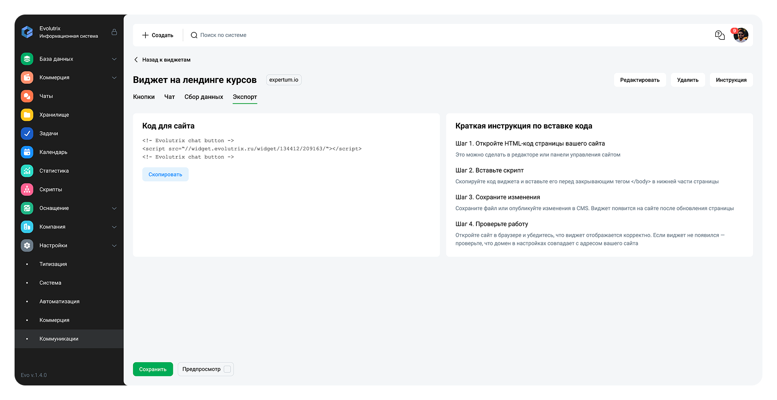This screenshot has width=777, height=400.
Task: Copy the code with Скопировать button
Action: [x=166, y=175]
